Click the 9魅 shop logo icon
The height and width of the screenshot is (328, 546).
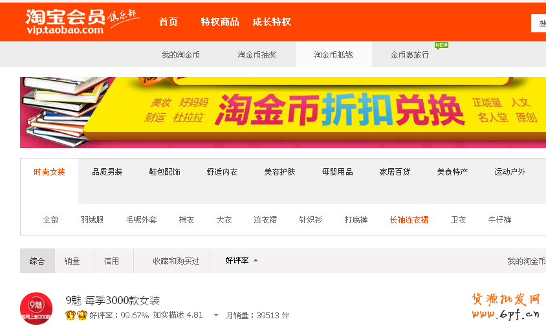click(36, 309)
